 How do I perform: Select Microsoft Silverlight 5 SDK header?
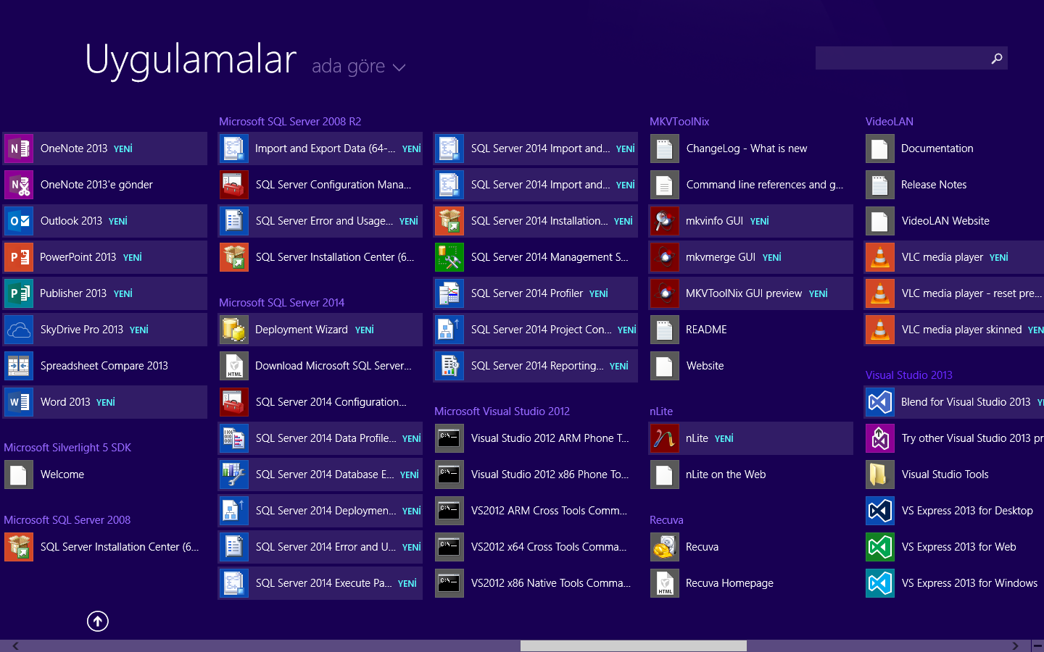(x=67, y=448)
